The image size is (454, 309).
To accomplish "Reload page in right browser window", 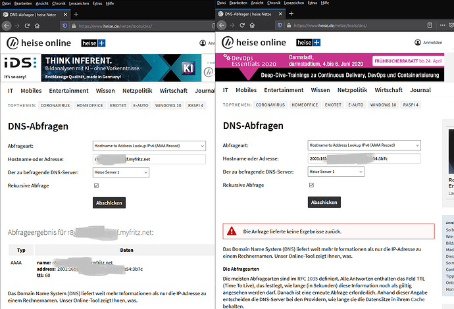I will point(242,25).
